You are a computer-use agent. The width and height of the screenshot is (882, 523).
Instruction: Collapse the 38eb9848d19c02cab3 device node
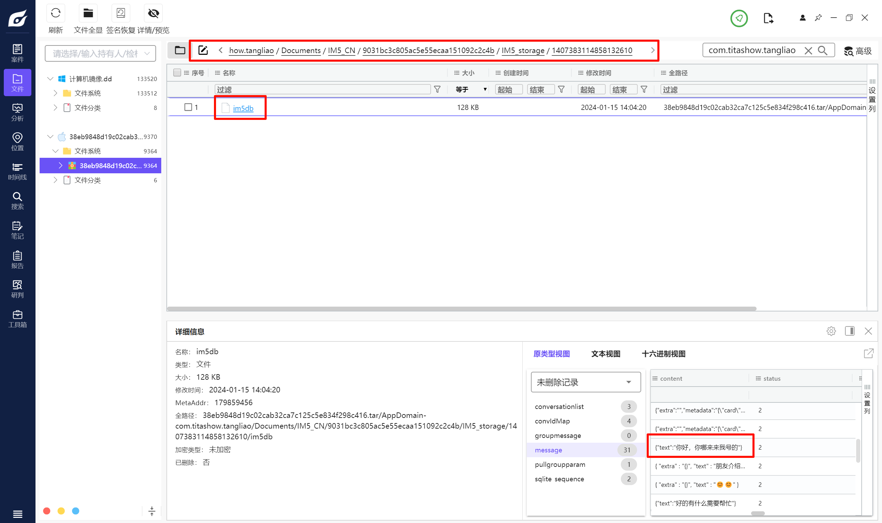(x=50, y=136)
